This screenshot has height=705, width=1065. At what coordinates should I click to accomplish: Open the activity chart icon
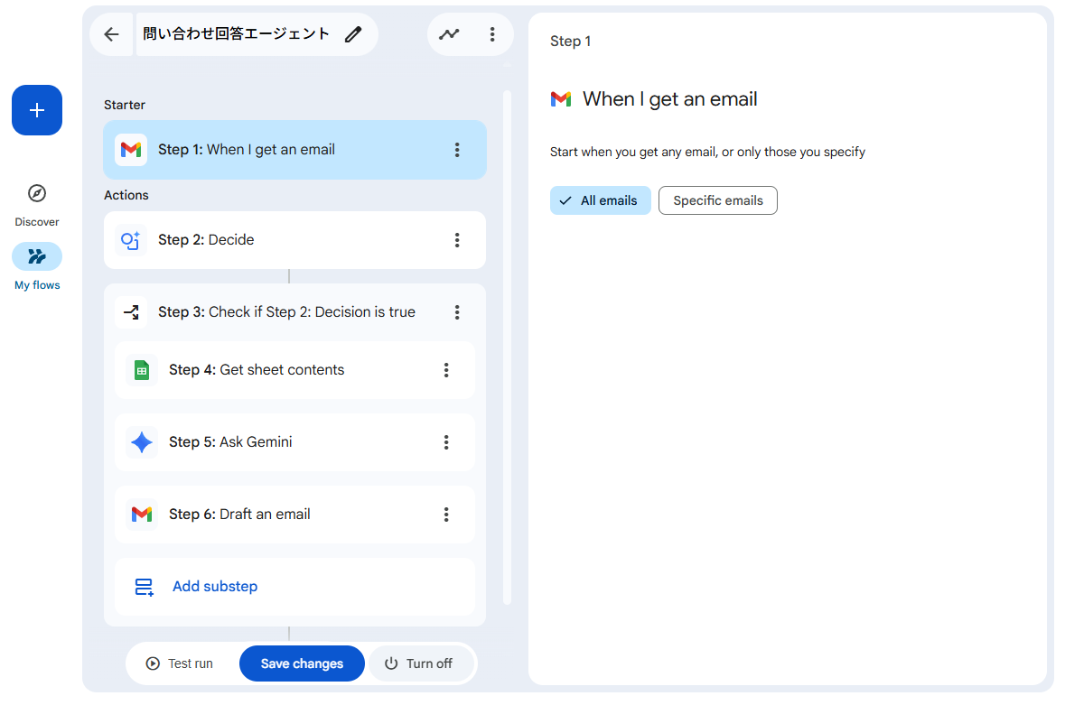pyautogui.click(x=449, y=34)
